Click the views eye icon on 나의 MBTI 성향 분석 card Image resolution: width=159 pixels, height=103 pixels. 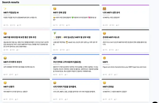coord(104,25)
